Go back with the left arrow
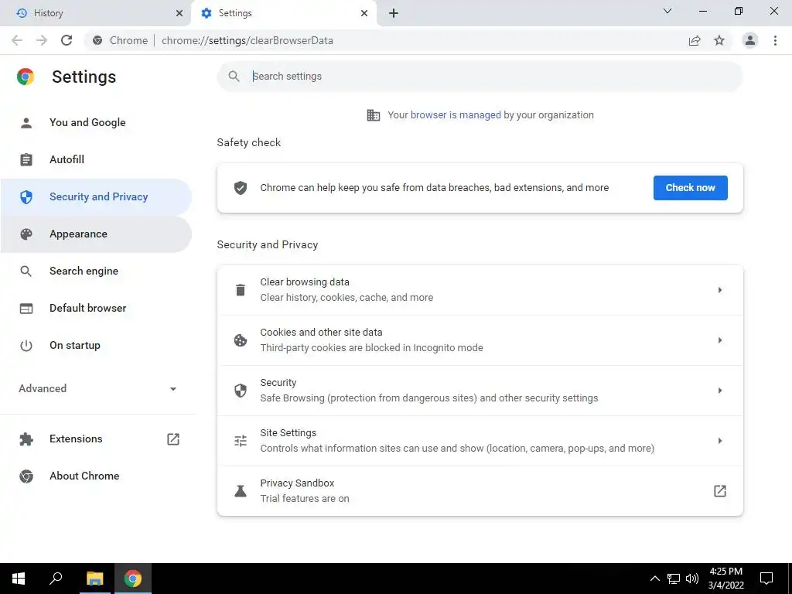 [17, 40]
